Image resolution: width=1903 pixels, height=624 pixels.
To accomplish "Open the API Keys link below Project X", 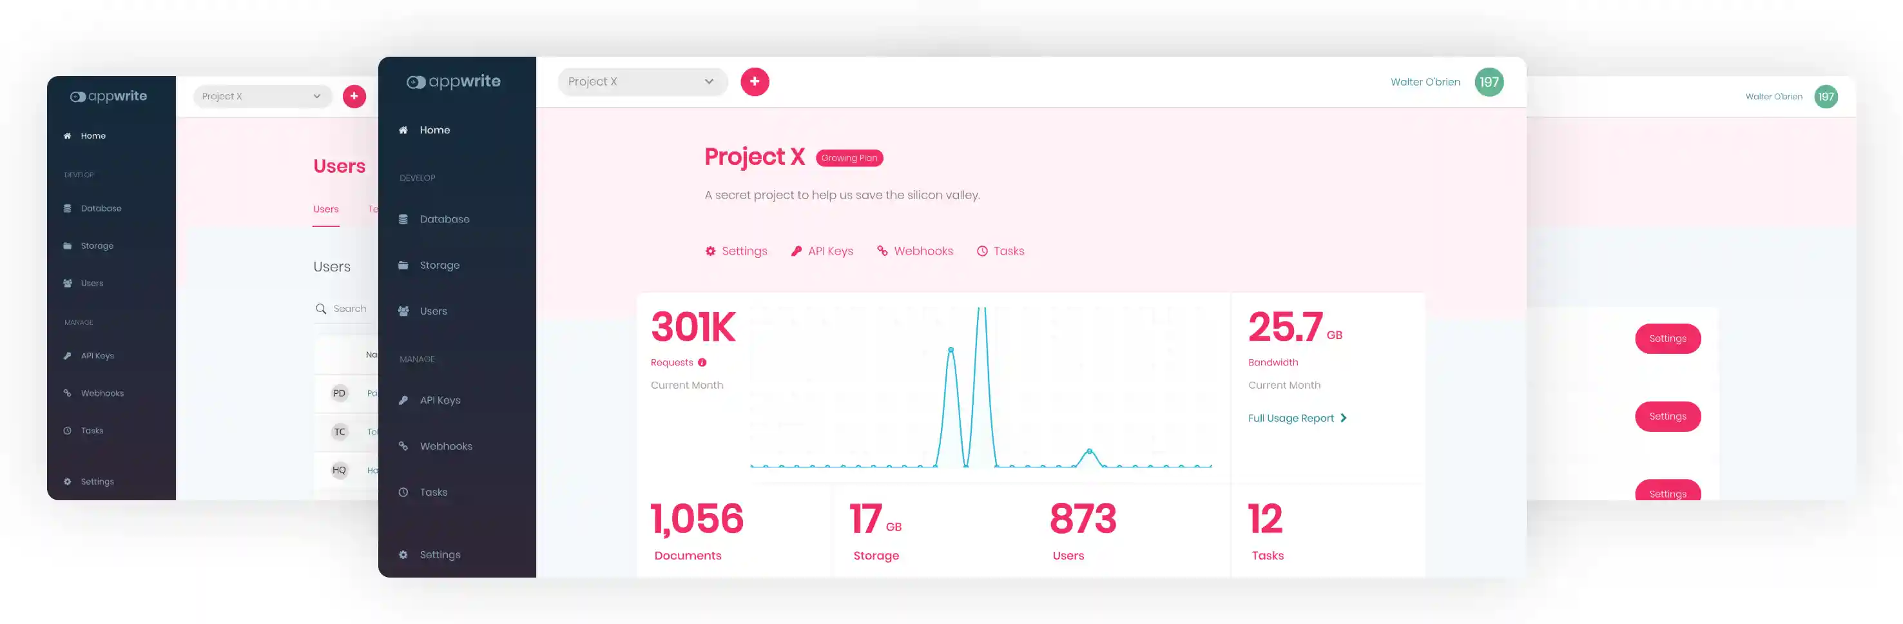I will 822,251.
